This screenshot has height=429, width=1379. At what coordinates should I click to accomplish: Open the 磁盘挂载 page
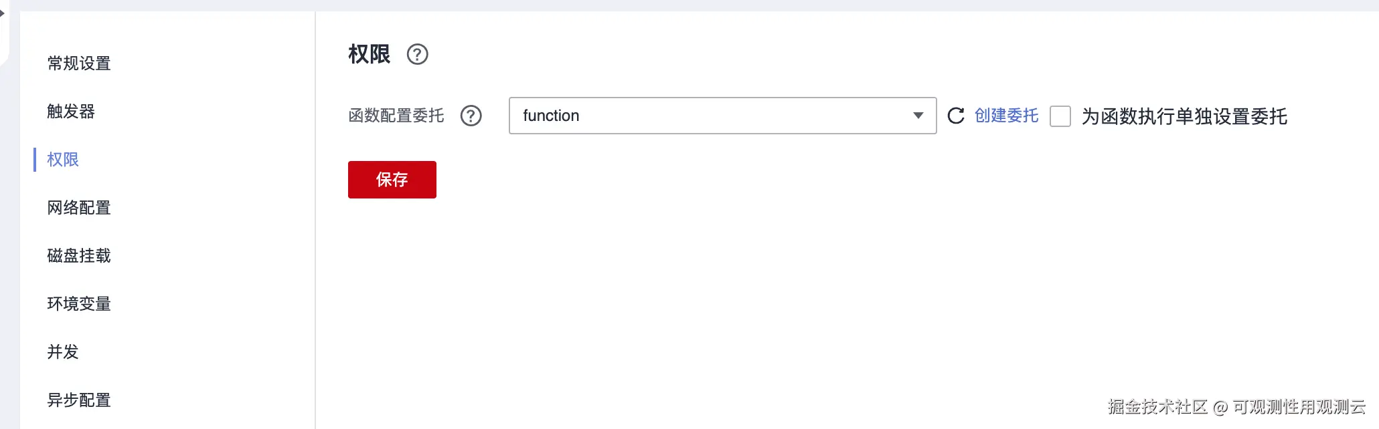(x=79, y=256)
